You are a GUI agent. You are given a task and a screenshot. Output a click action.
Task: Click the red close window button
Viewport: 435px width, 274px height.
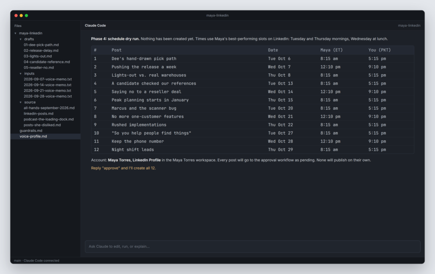(16, 16)
